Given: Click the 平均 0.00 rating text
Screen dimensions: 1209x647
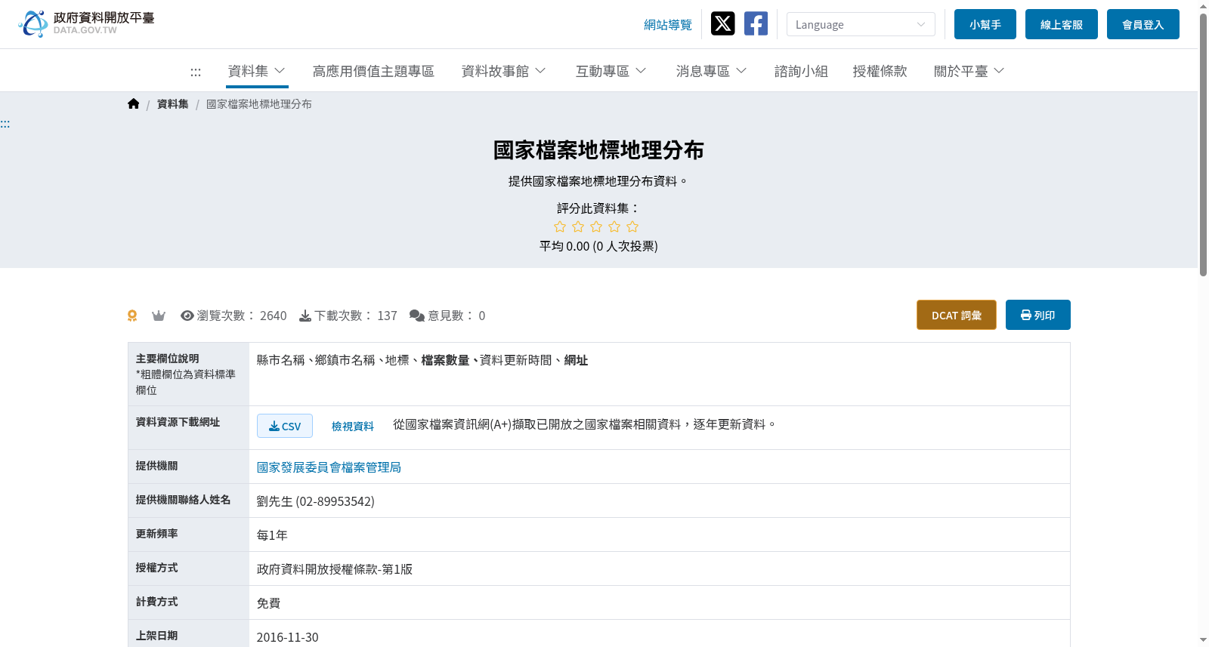Looking at the screenshot, I should click(x=598, y=246).
